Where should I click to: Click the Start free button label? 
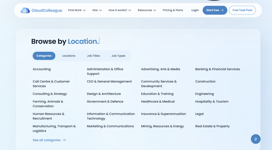pos(212,10)
